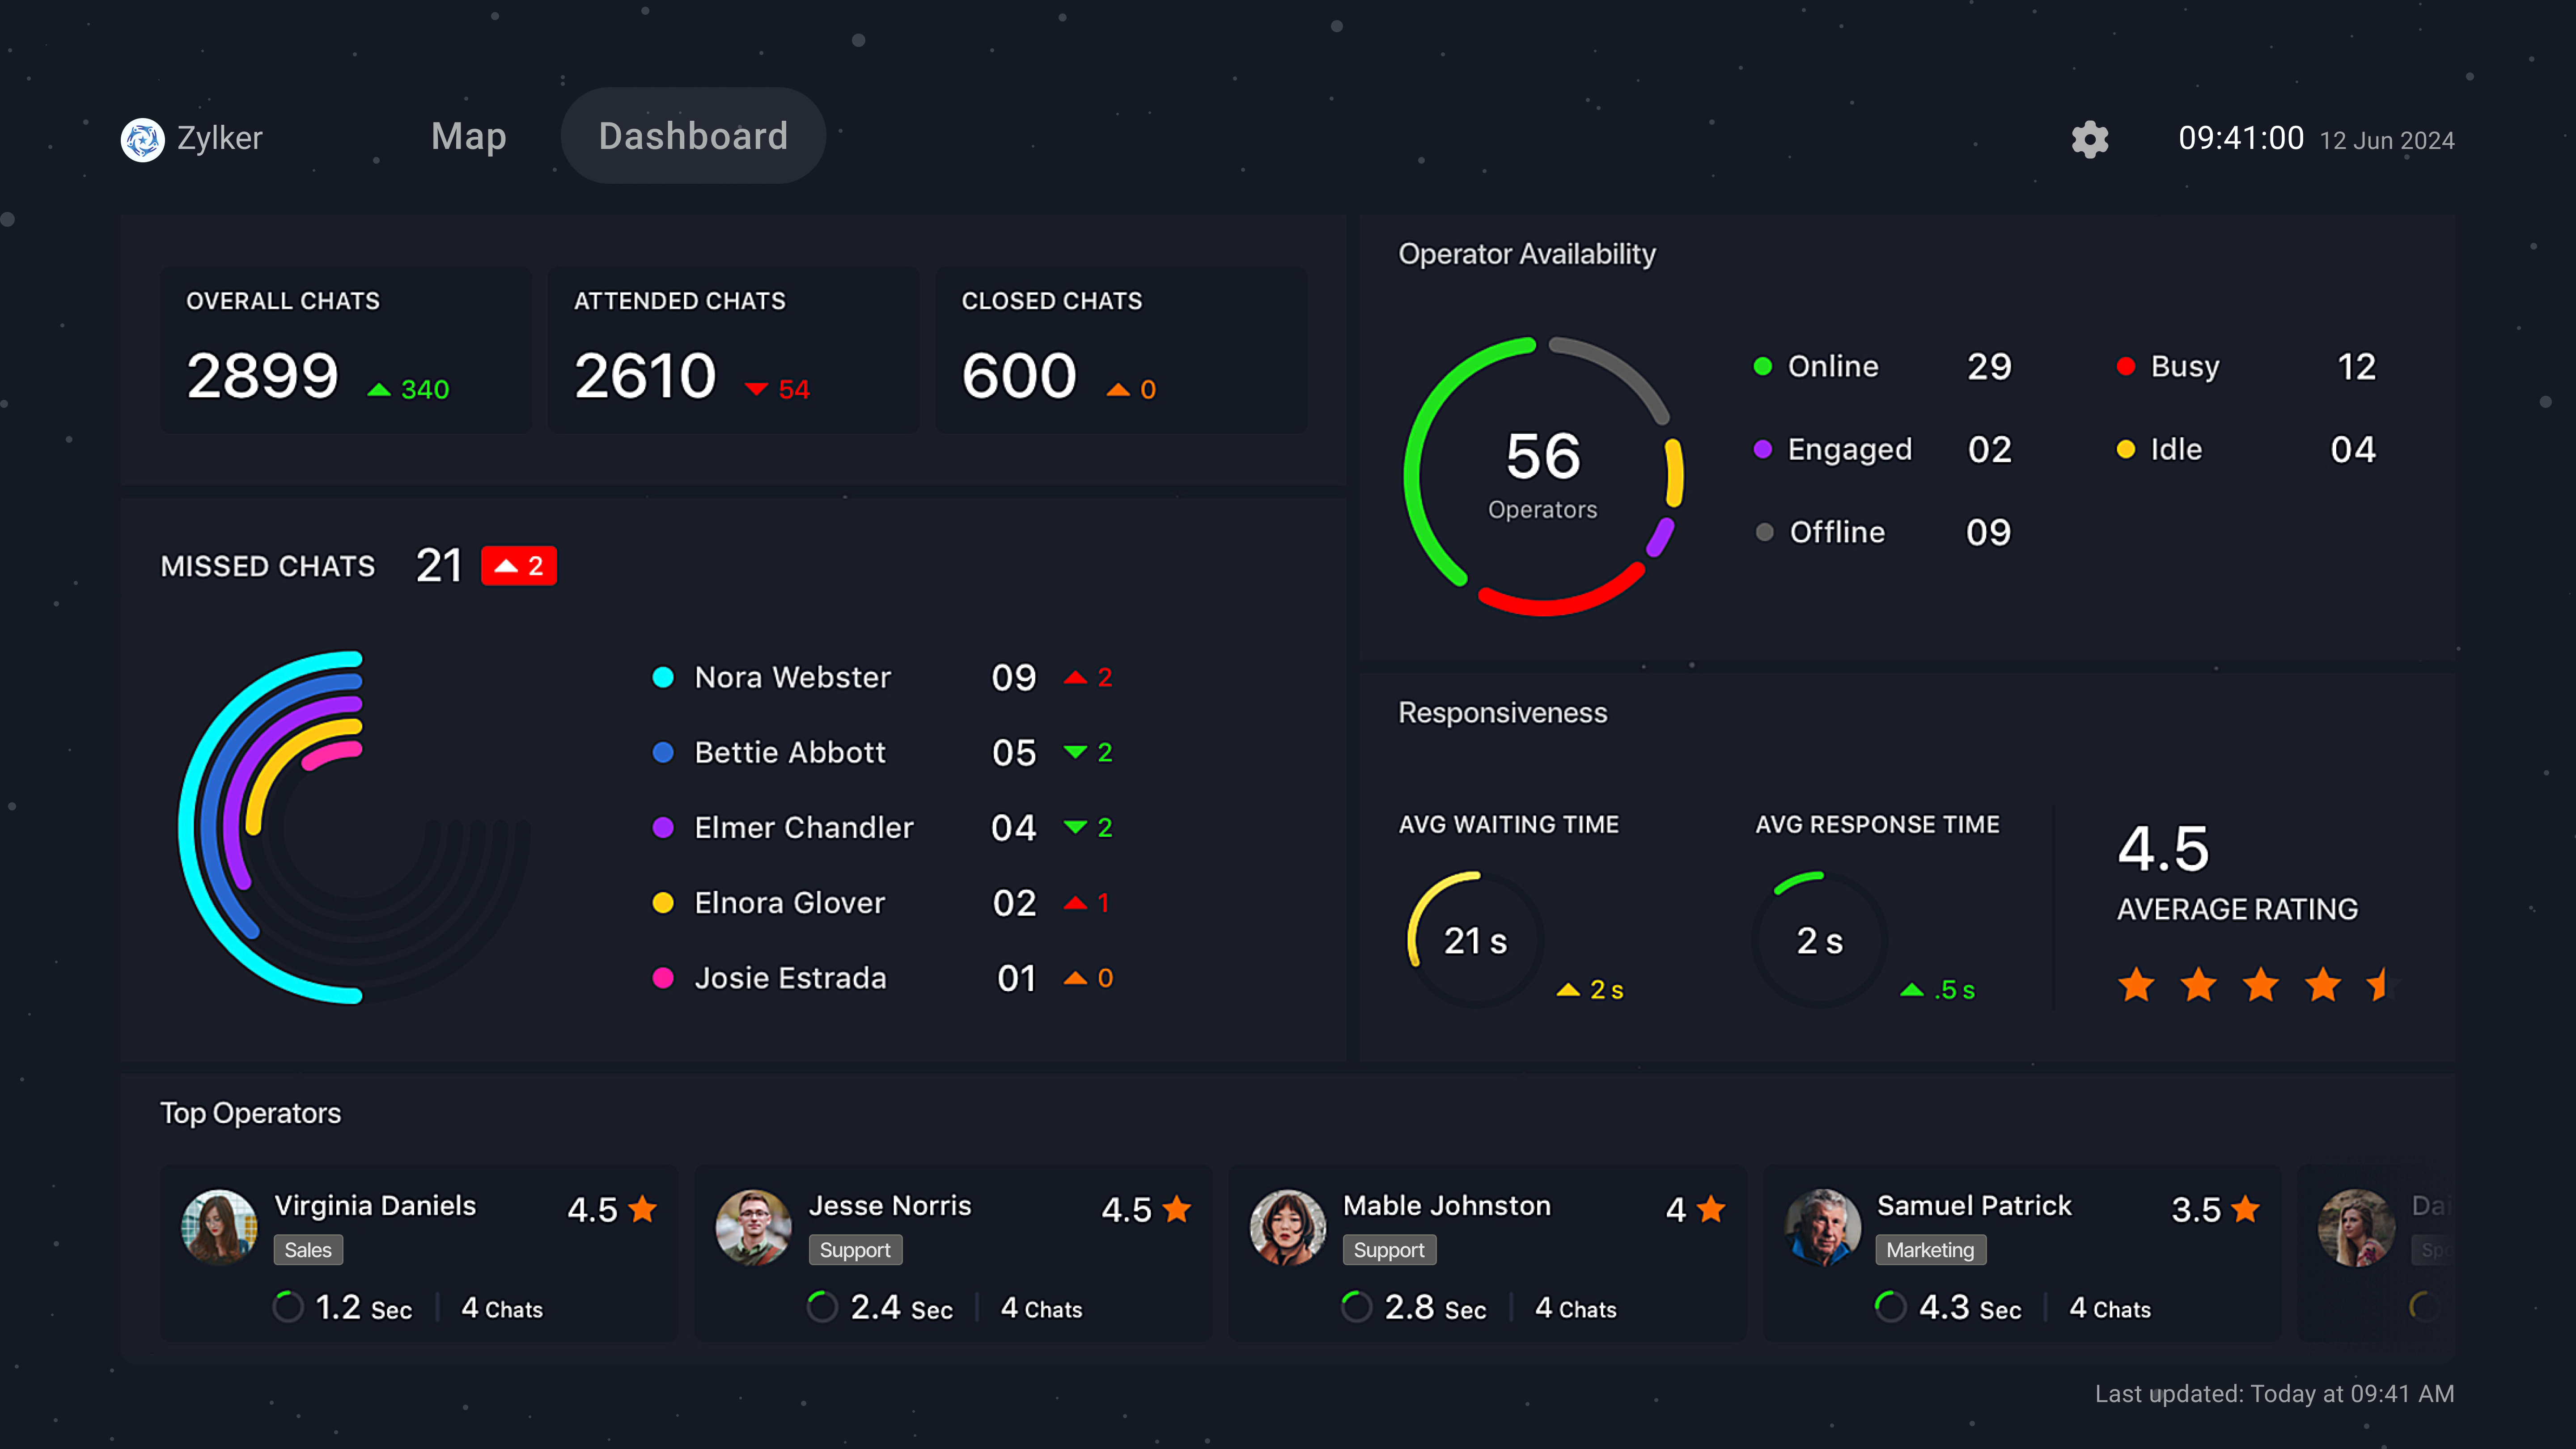2576x1449 pixels.
Task: Click the red missed chats increase badge
Action: coord(518,566)
